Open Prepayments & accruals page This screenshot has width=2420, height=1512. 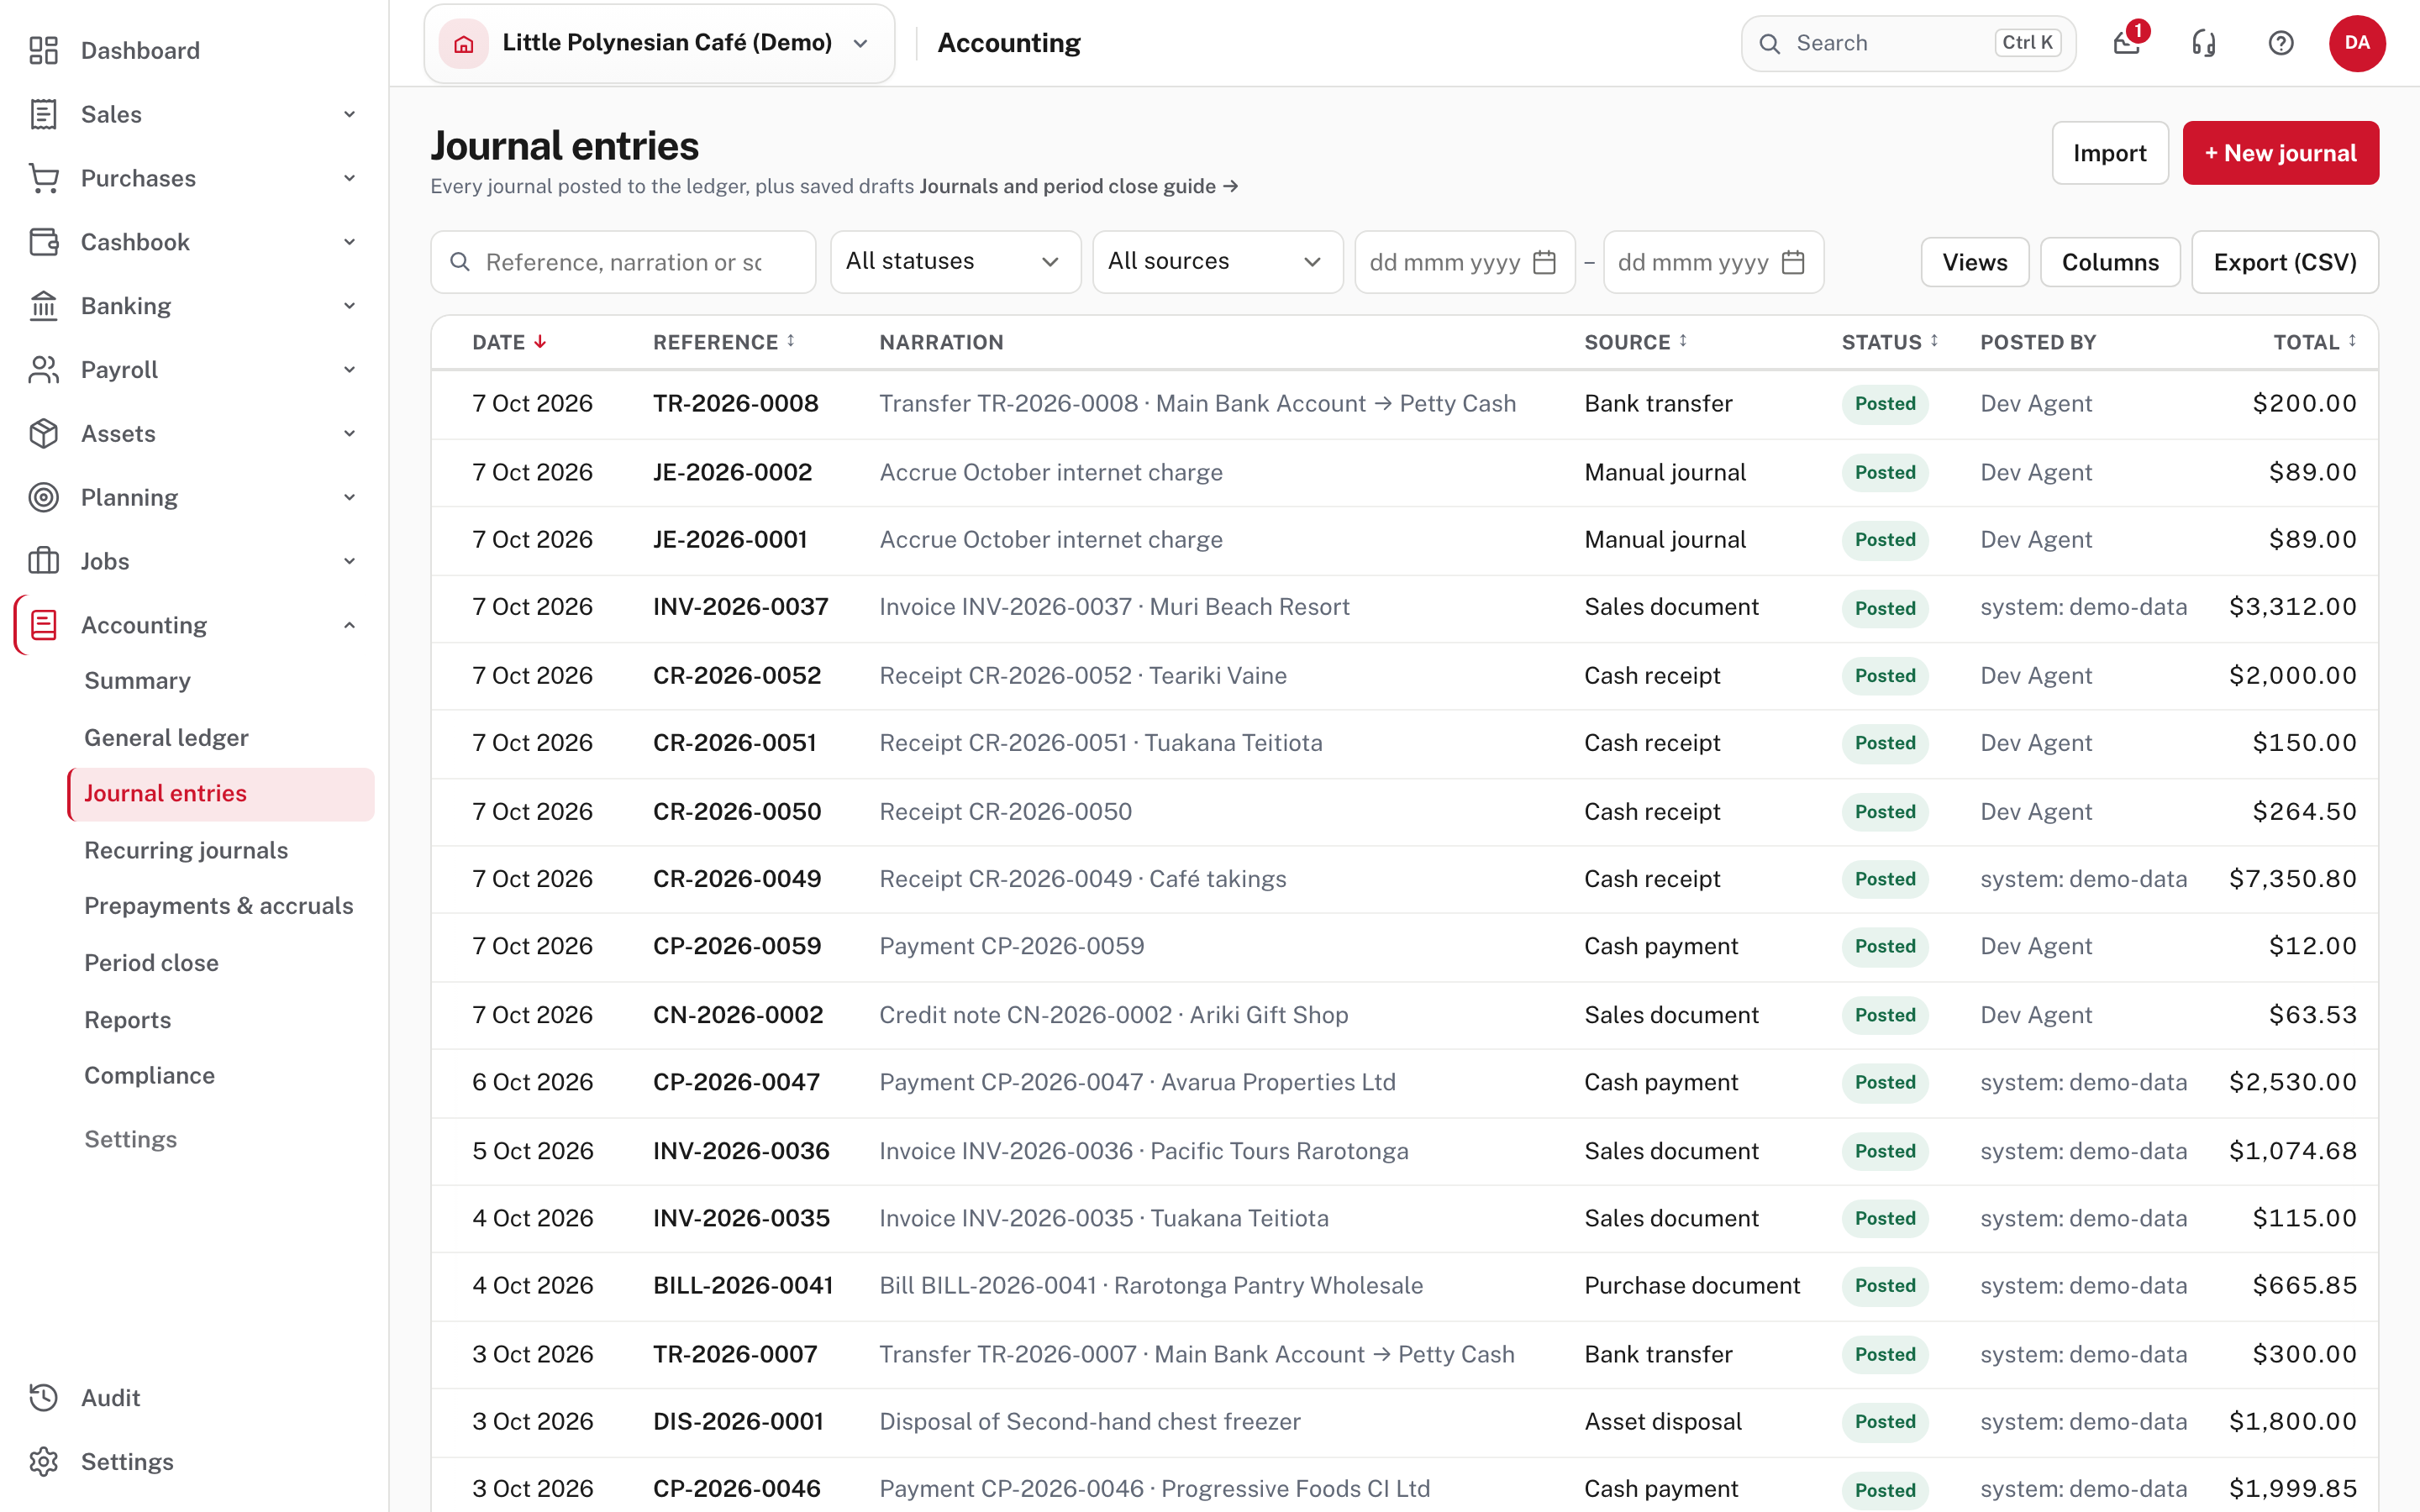218,906
